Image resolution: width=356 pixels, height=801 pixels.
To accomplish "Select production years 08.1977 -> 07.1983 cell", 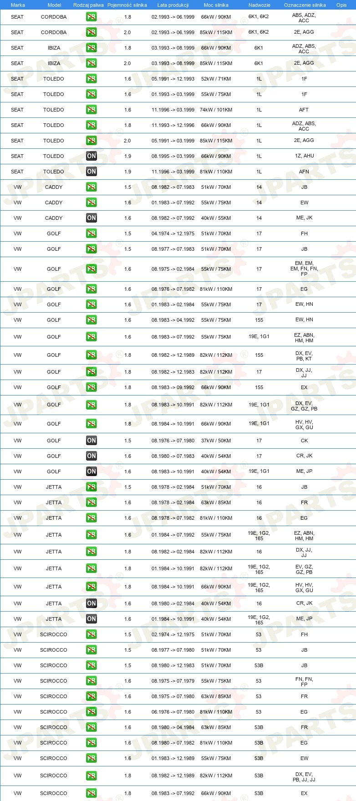I will tap(173, 249).
